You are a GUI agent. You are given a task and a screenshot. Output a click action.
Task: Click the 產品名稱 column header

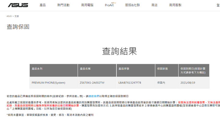(x=97, y=70)
